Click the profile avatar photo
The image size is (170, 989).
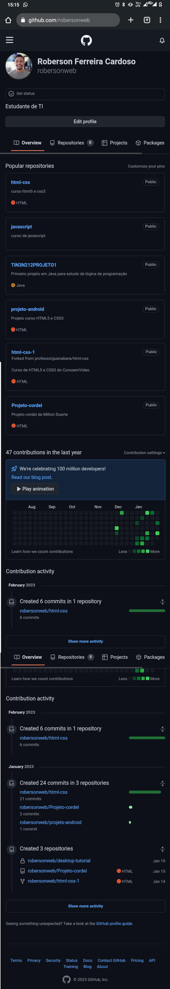click(19, 66)
